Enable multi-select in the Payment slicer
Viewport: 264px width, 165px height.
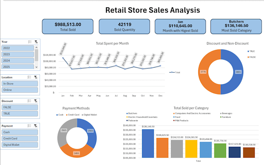pos(29,126)
